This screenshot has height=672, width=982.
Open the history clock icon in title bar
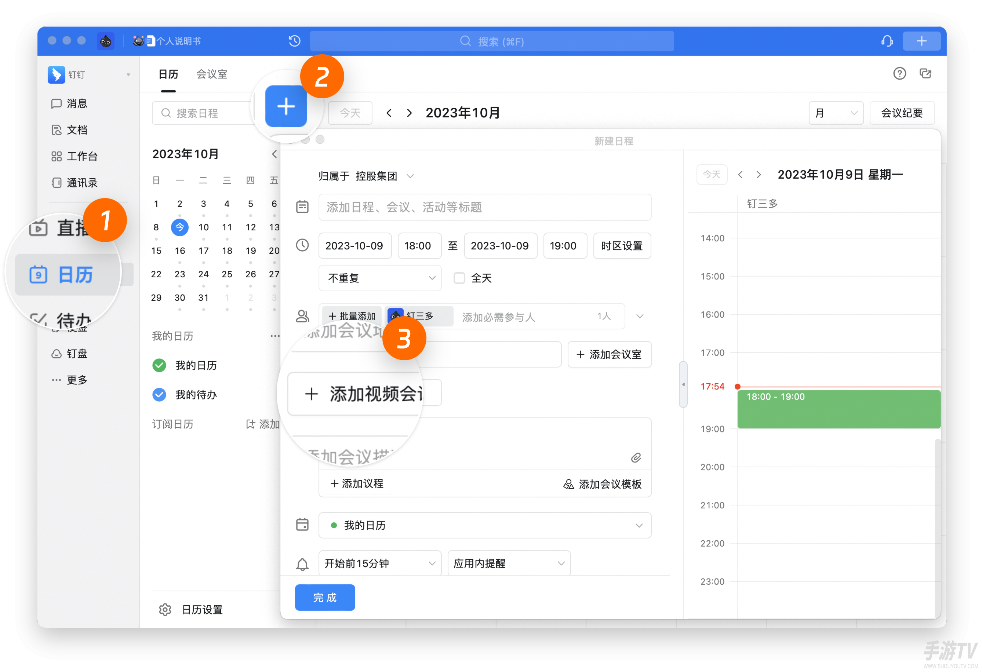pyautogui.click(x=295, y=41)
